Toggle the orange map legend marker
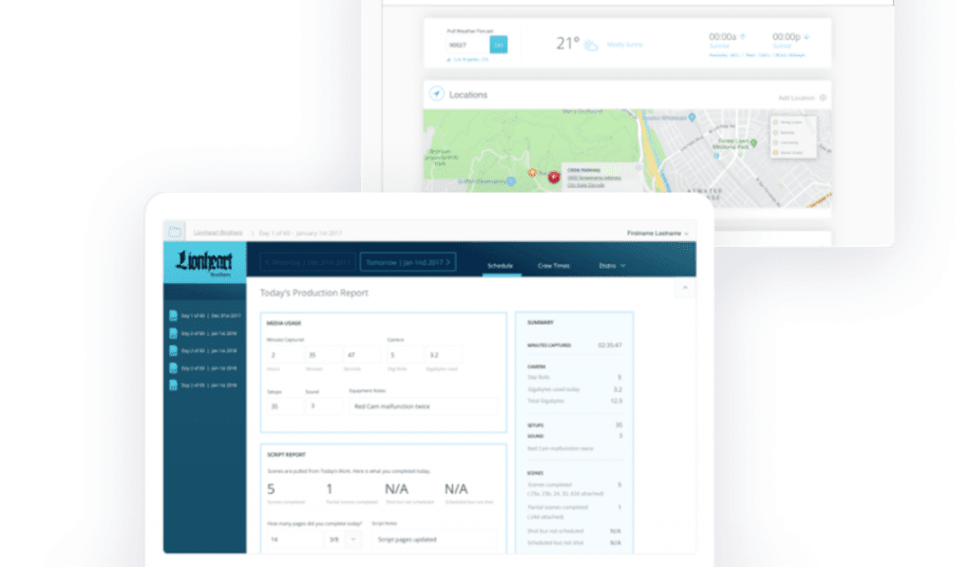973x567 pixels. (x=775, y=152)
